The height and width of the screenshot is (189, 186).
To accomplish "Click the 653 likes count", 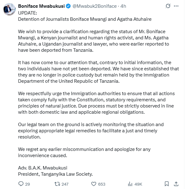I will coord(102,184).
